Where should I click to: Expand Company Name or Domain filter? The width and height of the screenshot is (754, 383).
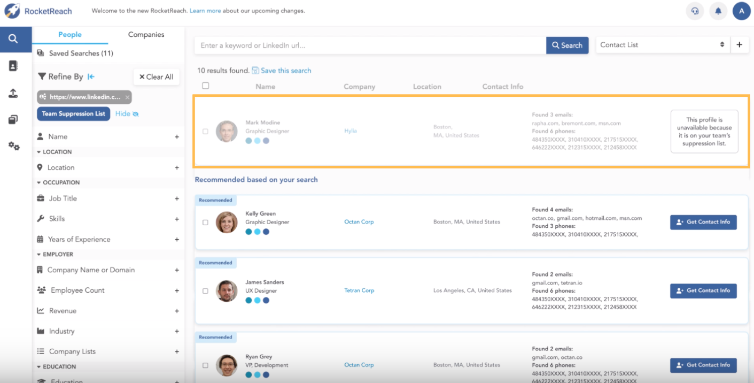[177, 270]
